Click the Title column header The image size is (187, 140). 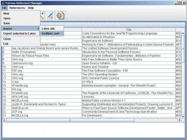(128, 29)
